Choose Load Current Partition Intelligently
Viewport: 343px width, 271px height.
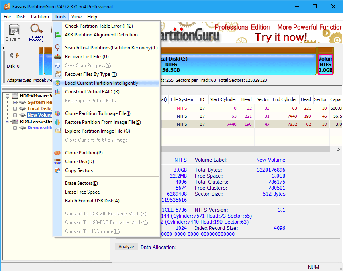coord(102,83)
